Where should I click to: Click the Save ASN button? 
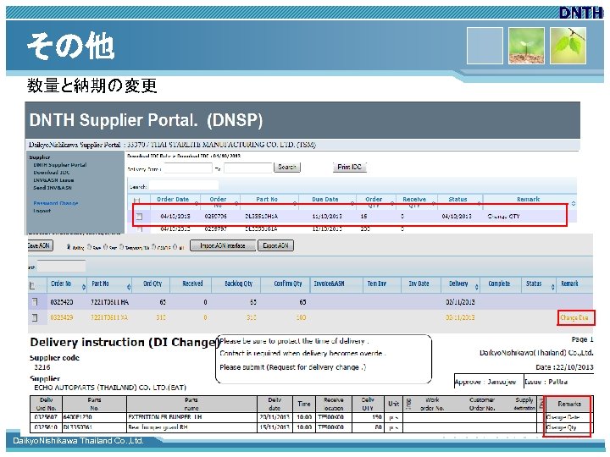point(39,245)
